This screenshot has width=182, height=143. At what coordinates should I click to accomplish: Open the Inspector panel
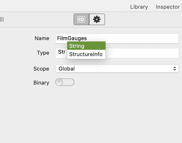point(168,7)
